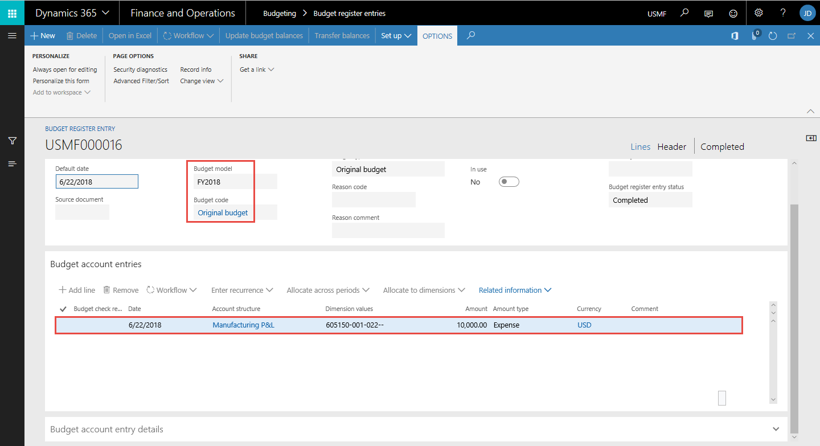Screen dimensions: 820x446
Task: Open the Change view dropdown
Action: point(202,81)
